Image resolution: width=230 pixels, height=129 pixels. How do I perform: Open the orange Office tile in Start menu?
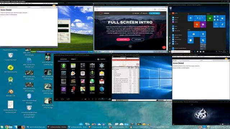coord(197,25)
